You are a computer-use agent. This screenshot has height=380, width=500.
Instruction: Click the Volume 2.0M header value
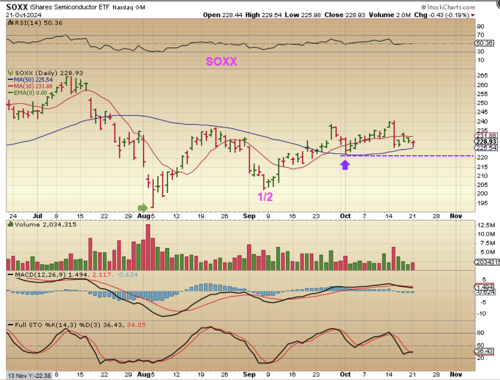click(x=390, y=15)
